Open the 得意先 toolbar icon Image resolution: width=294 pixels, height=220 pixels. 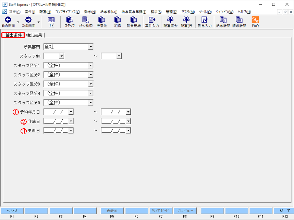pos(102,20)
